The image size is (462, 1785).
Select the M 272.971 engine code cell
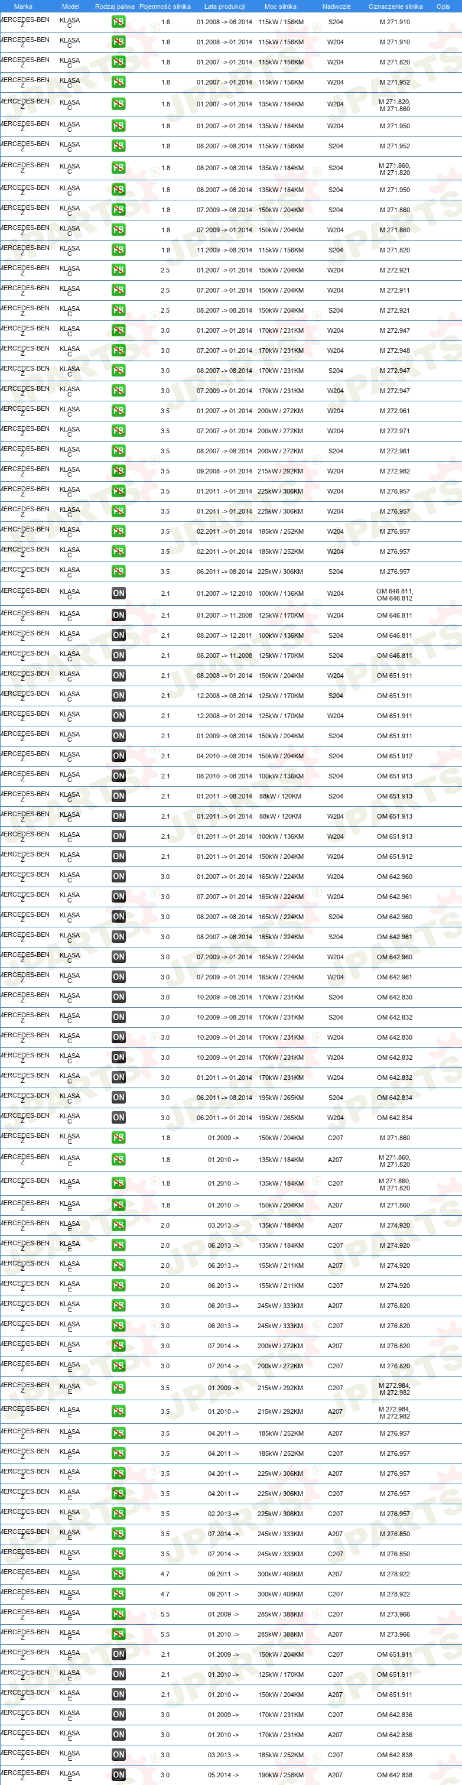(395, 431)
